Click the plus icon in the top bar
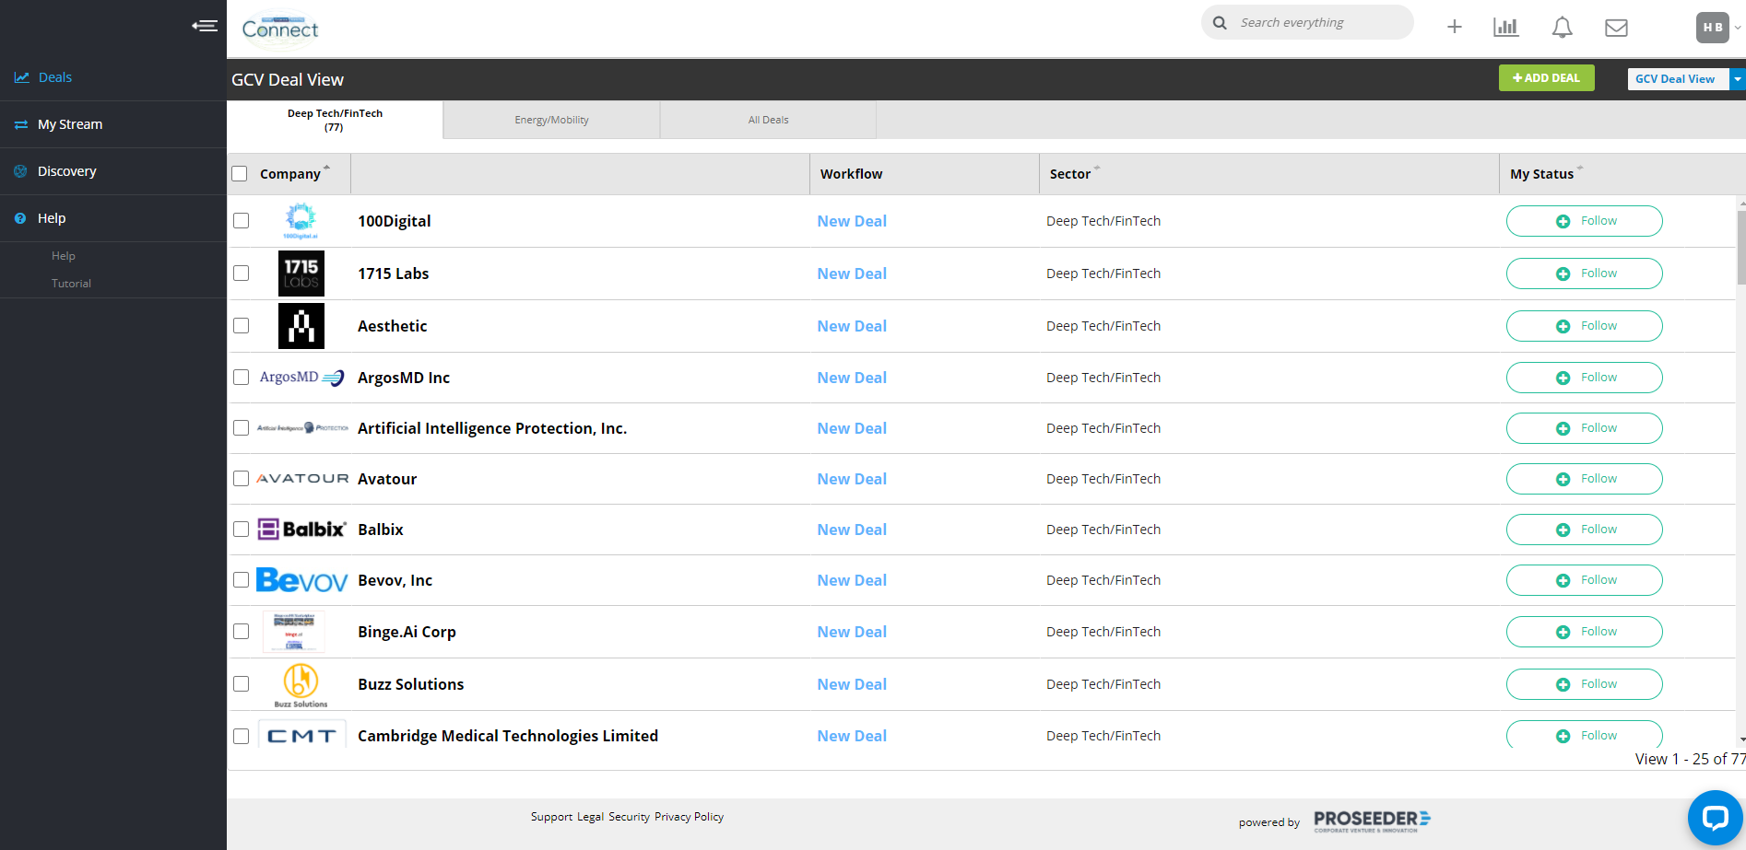The height and width of the screenshot is (850, 1746). [x=1454, y=28]
